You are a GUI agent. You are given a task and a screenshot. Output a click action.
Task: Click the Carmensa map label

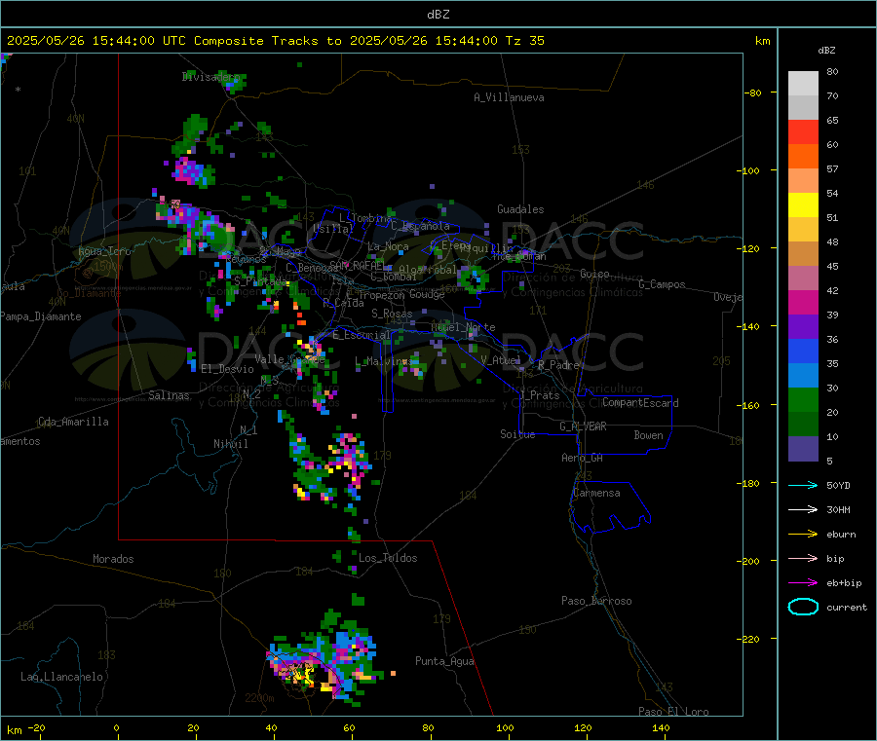pos(596,493)
